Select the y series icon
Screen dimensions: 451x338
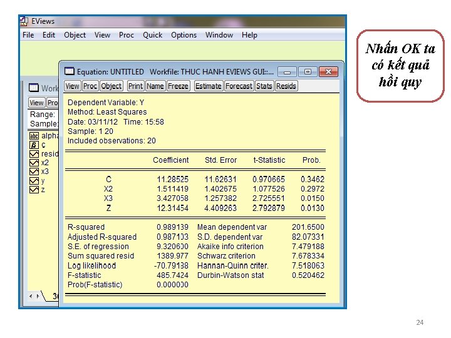click(34, 181)
